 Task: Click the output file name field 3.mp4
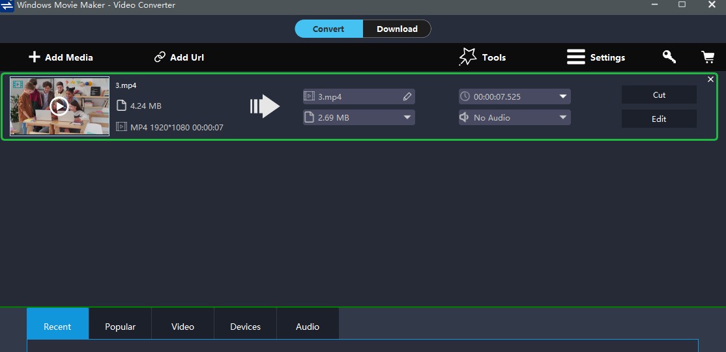[x=359, y=96]
